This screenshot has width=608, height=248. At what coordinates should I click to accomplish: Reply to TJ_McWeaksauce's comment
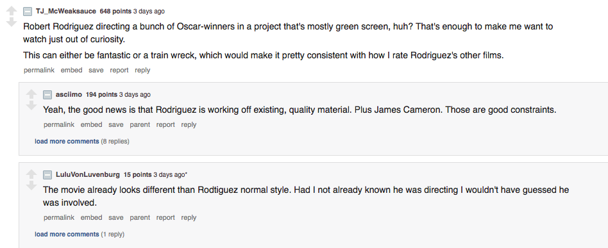(x=142, y=70)
